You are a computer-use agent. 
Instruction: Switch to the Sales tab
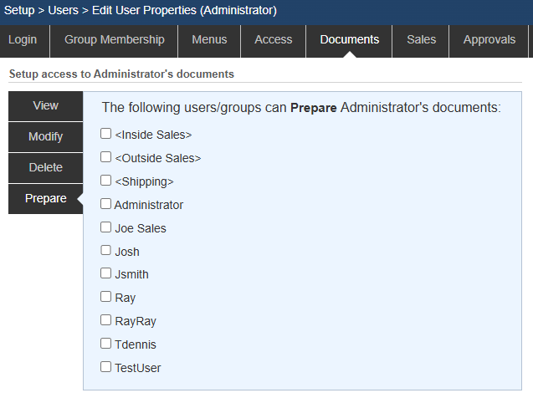point(421,40)
